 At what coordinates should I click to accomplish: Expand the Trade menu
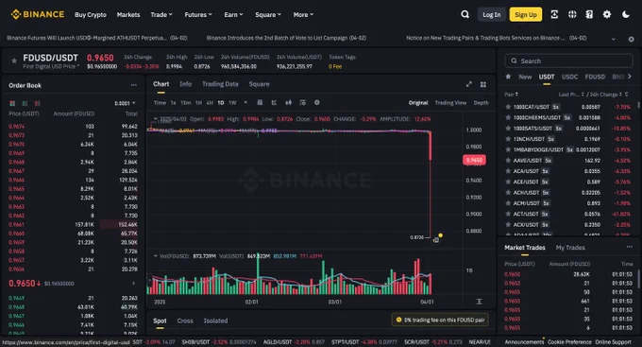click(x=160, y=15)
